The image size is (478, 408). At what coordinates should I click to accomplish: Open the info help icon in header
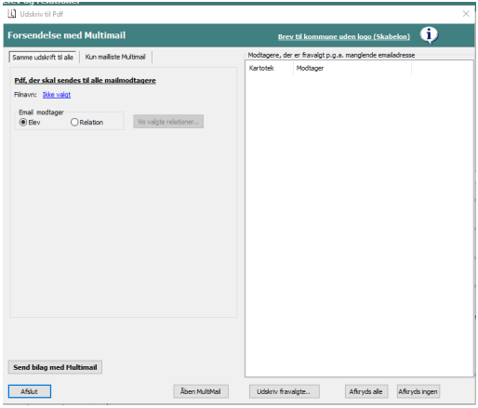click(429, 35)
